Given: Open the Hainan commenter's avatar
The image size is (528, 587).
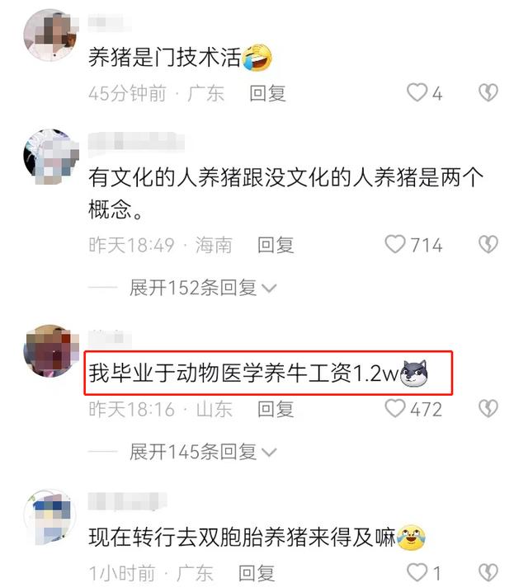Looking at the screenshot, I should tap(50, 156).
